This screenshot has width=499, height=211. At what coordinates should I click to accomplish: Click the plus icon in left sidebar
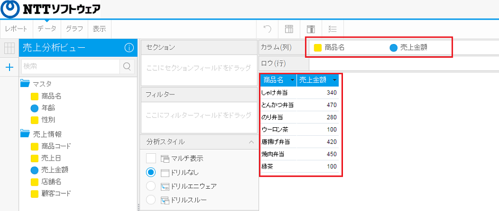[x=10, y=67]
